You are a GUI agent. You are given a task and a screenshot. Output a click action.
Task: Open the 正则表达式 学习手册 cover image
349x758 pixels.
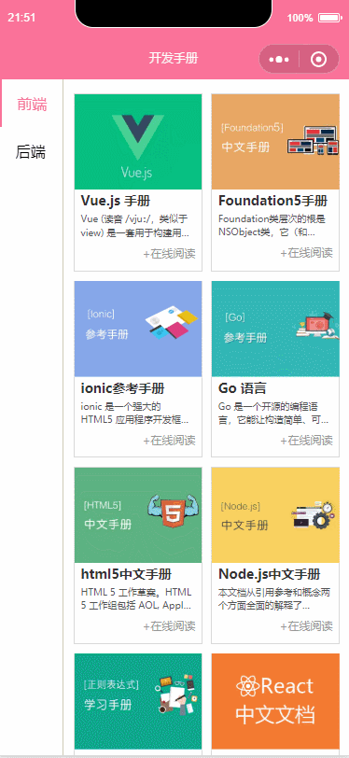coord(138,701)
